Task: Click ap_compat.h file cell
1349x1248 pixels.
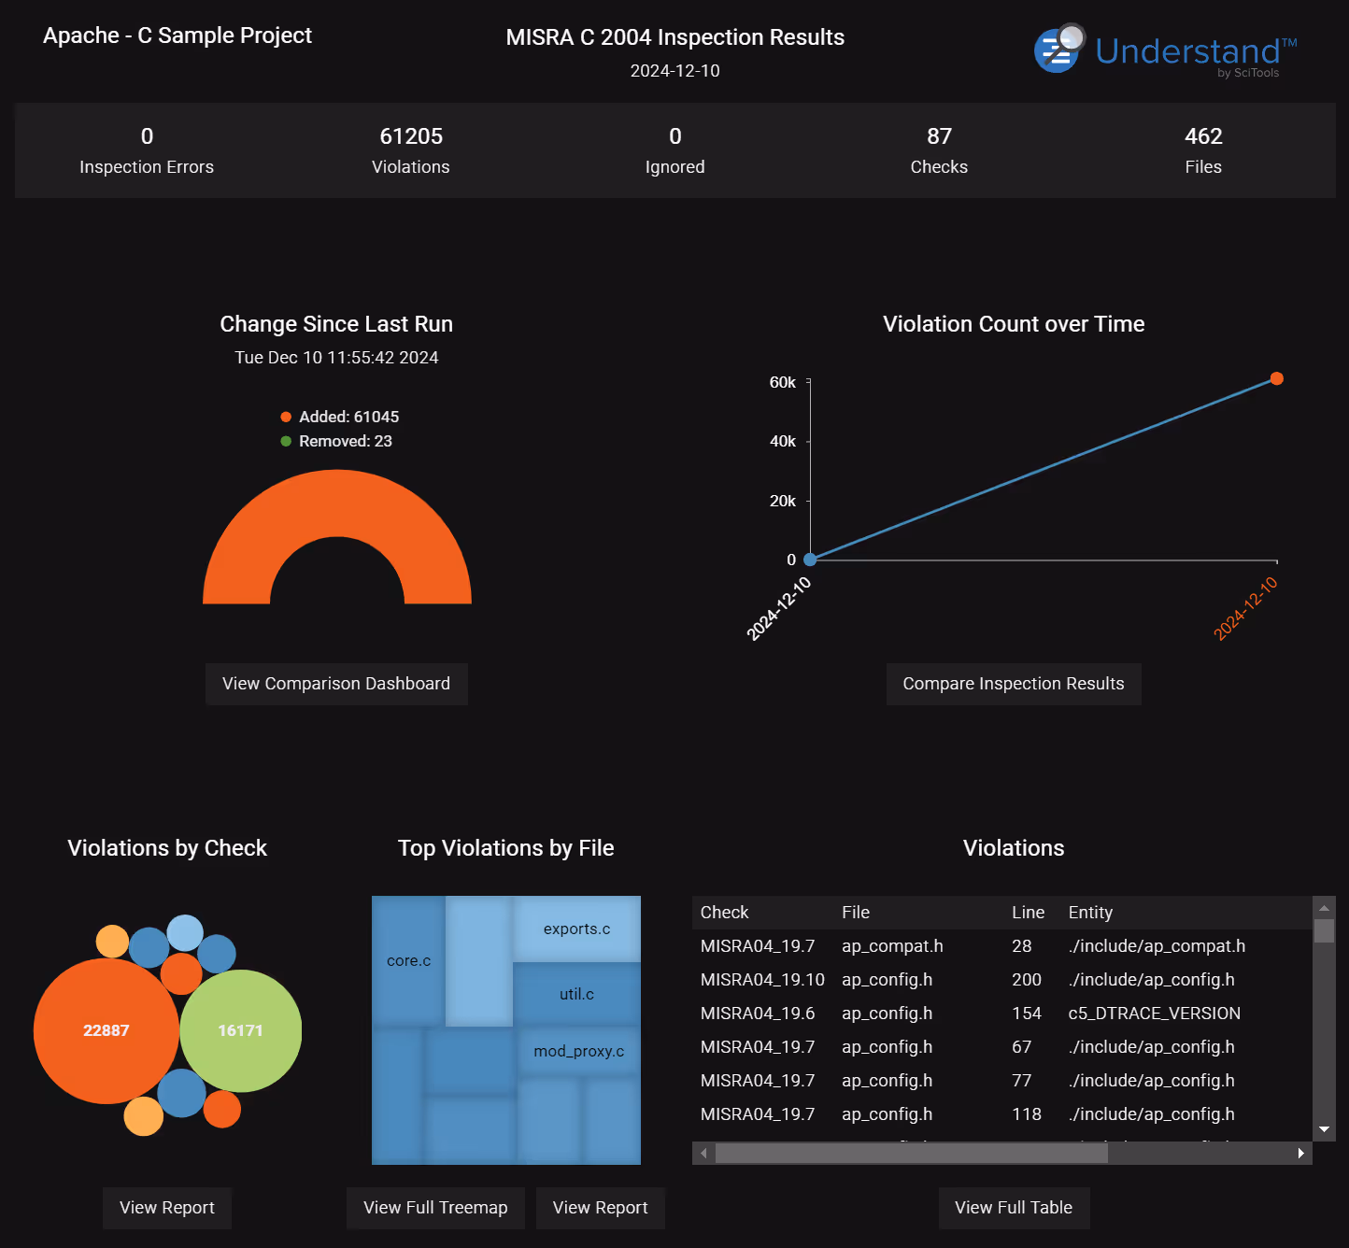Action: [892, 946]
